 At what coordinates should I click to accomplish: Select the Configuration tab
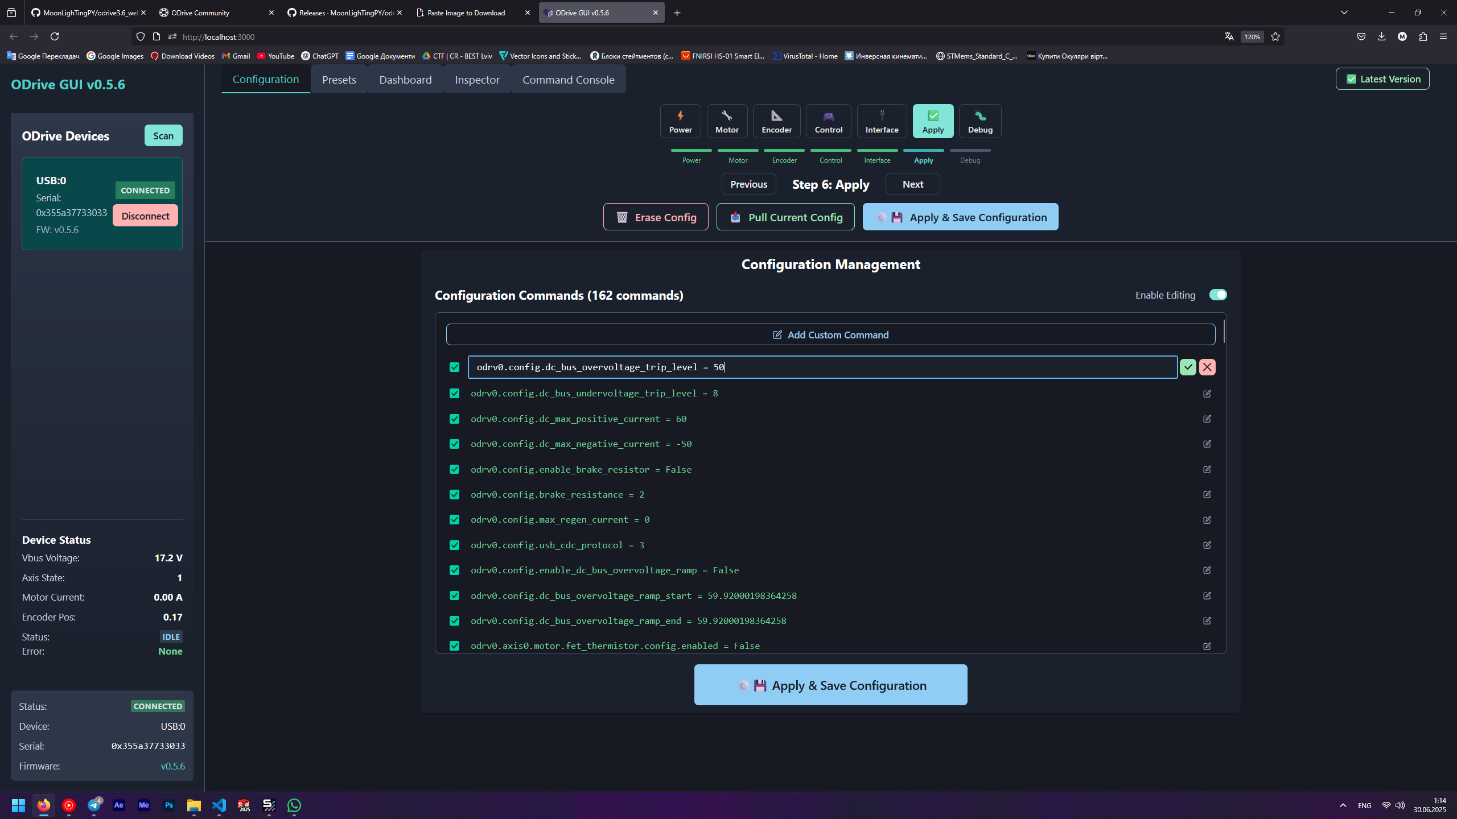pyautogui.click(x=266, y=80)
